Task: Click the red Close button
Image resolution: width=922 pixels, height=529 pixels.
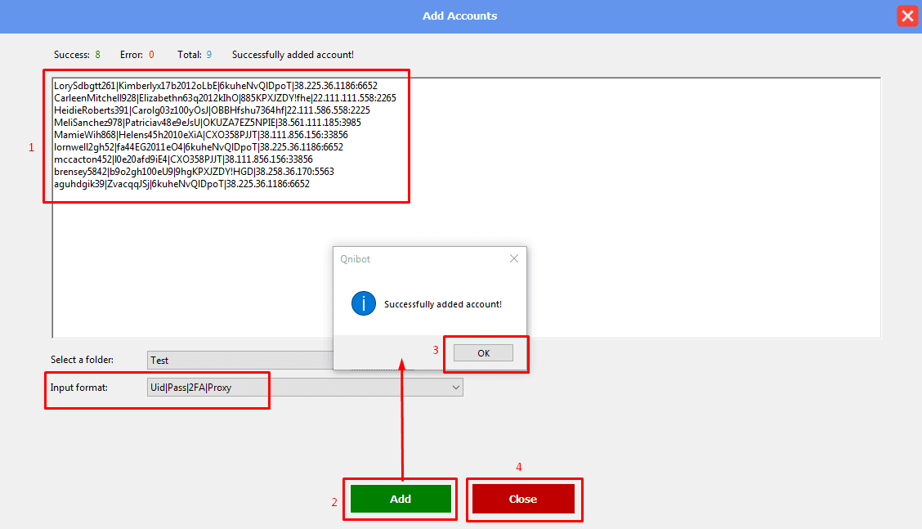Action: point(523,499)
